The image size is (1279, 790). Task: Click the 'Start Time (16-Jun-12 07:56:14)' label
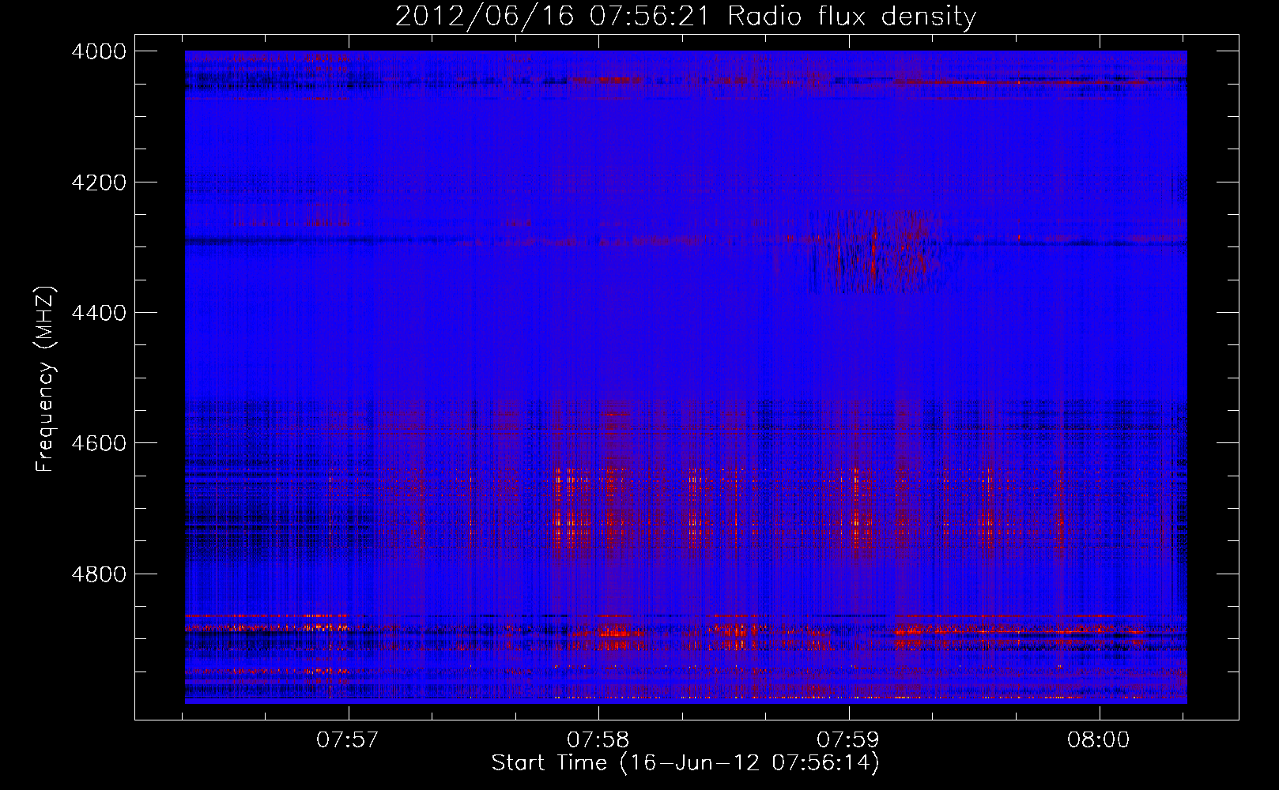click(685, 763)
